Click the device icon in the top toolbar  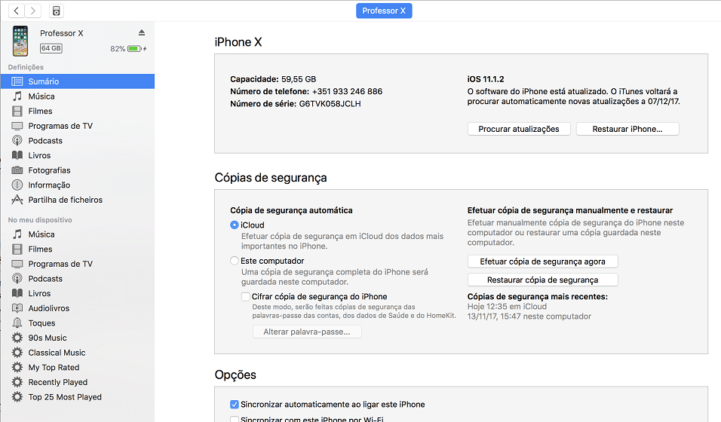(x=56, y=11)
